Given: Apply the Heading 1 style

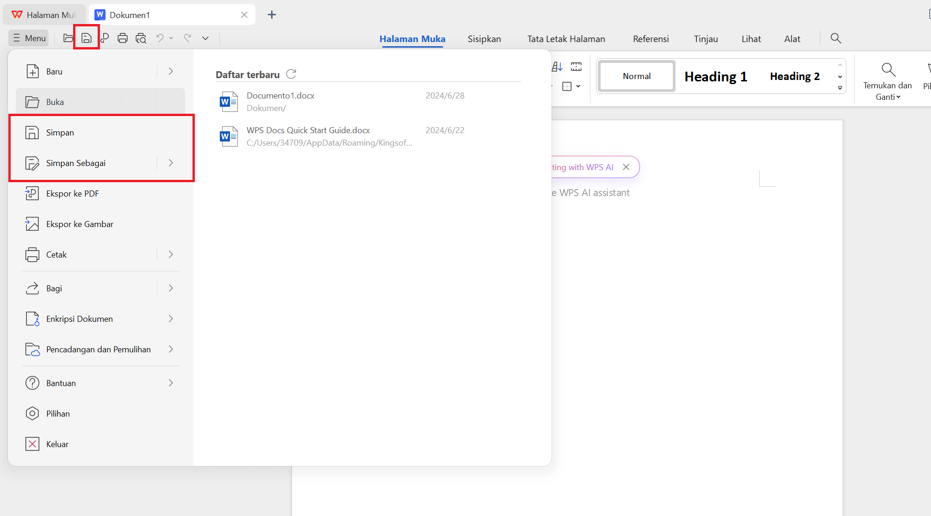Looking at the screenshot, I should coord(715,76).
